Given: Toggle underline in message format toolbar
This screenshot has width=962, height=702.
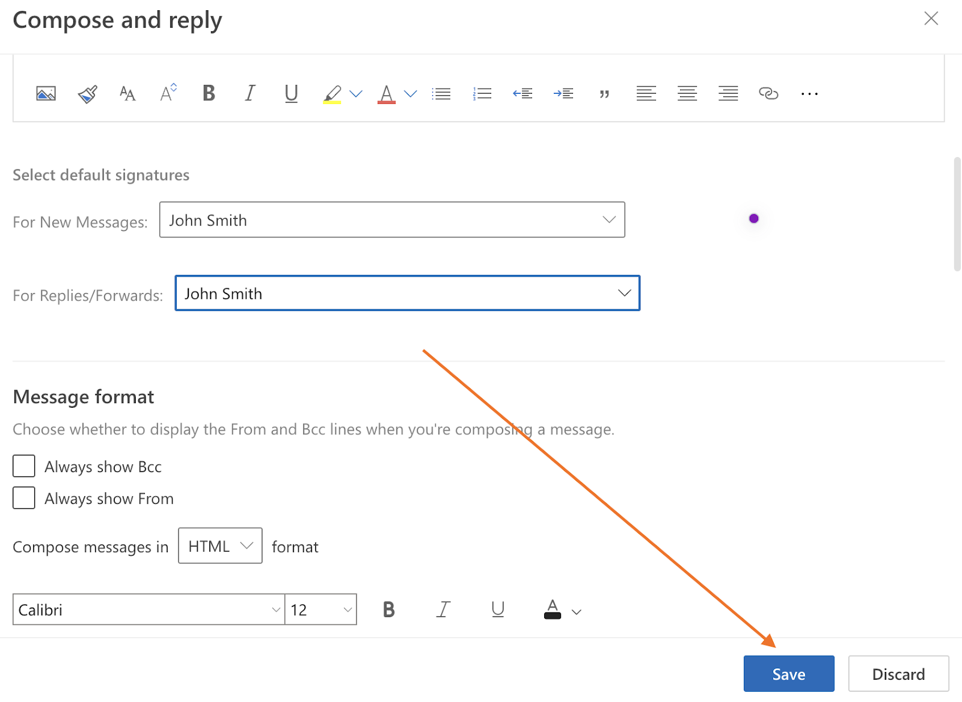Looking at the screenshot, I should pyautogui.click(x=498, y=610).
